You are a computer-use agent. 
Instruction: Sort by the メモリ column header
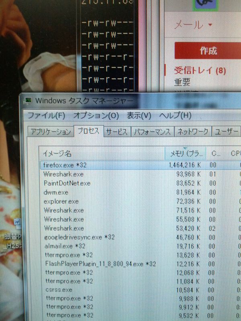[185, 153]
